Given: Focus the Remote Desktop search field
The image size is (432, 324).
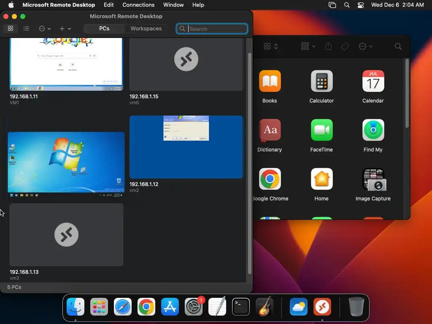Looking at the screenshot, I should (212, 29).
